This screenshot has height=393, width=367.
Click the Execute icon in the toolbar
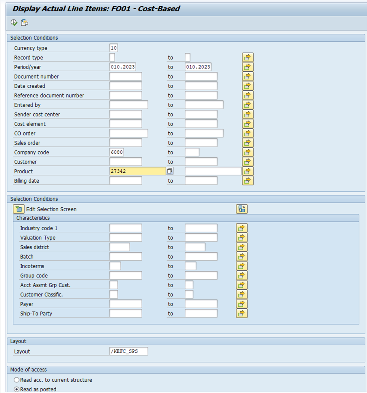pos(14,23)
